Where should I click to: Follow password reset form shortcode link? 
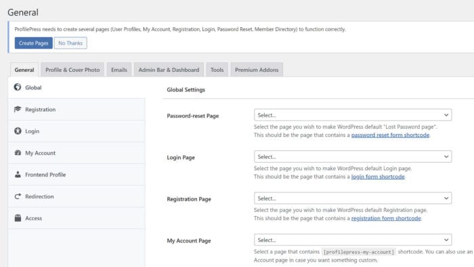click(390, 135)
